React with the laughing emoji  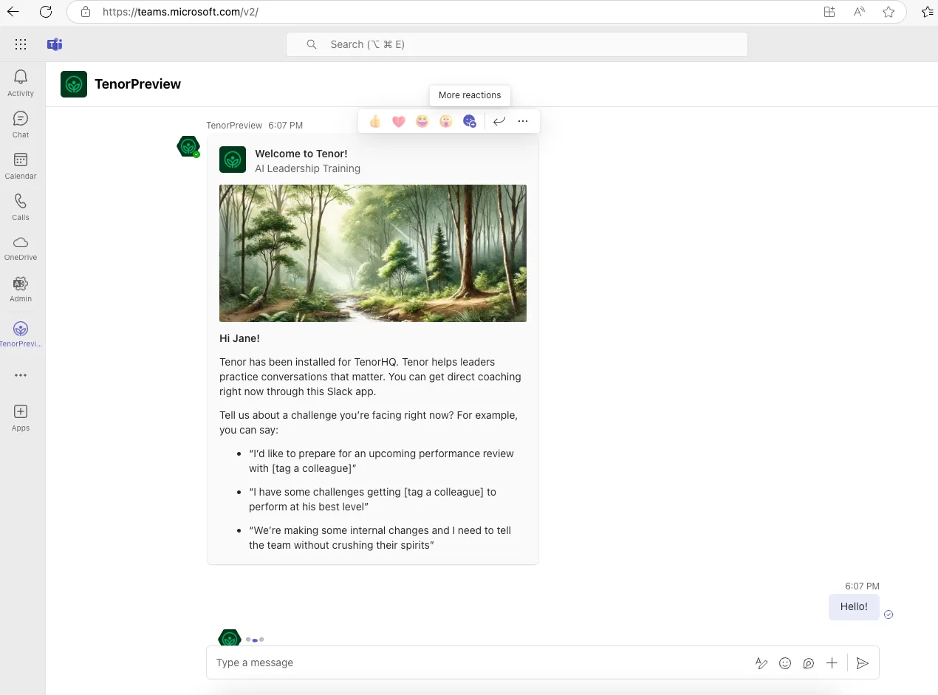(422, 121)
